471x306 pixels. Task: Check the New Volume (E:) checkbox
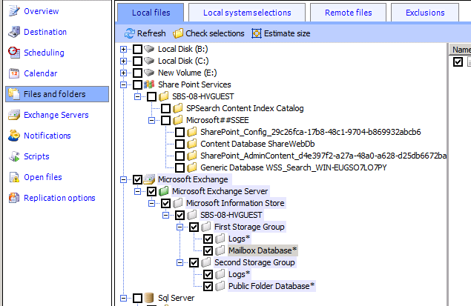tap(137, 73)
